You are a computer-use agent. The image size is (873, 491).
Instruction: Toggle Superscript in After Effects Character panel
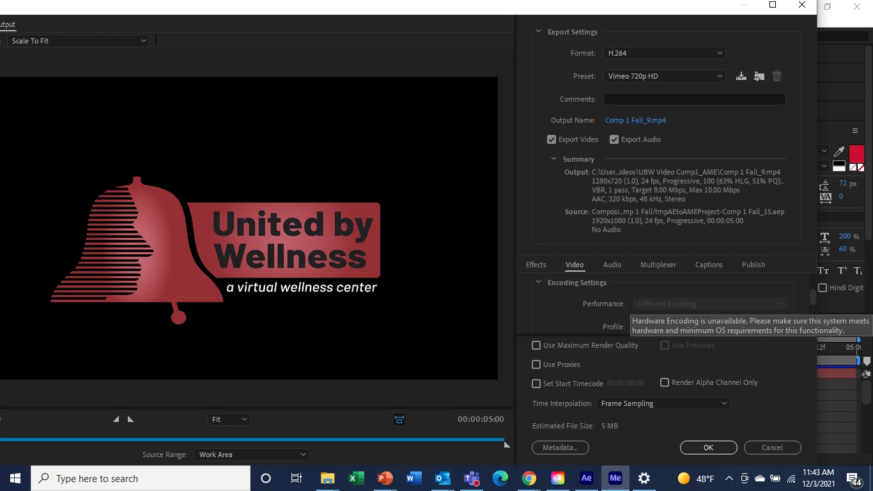pyautogui.click(x=842, y=270)
